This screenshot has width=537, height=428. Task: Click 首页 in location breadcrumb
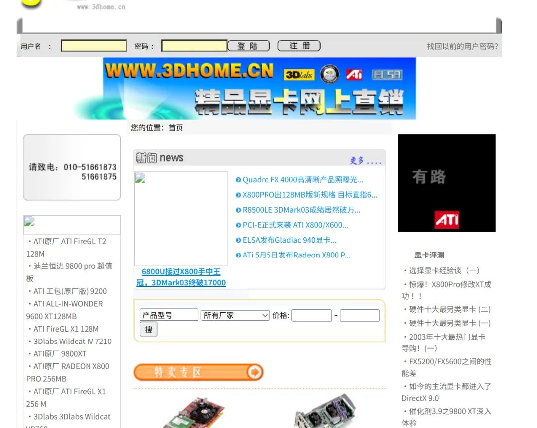click(x=176, y=128)
